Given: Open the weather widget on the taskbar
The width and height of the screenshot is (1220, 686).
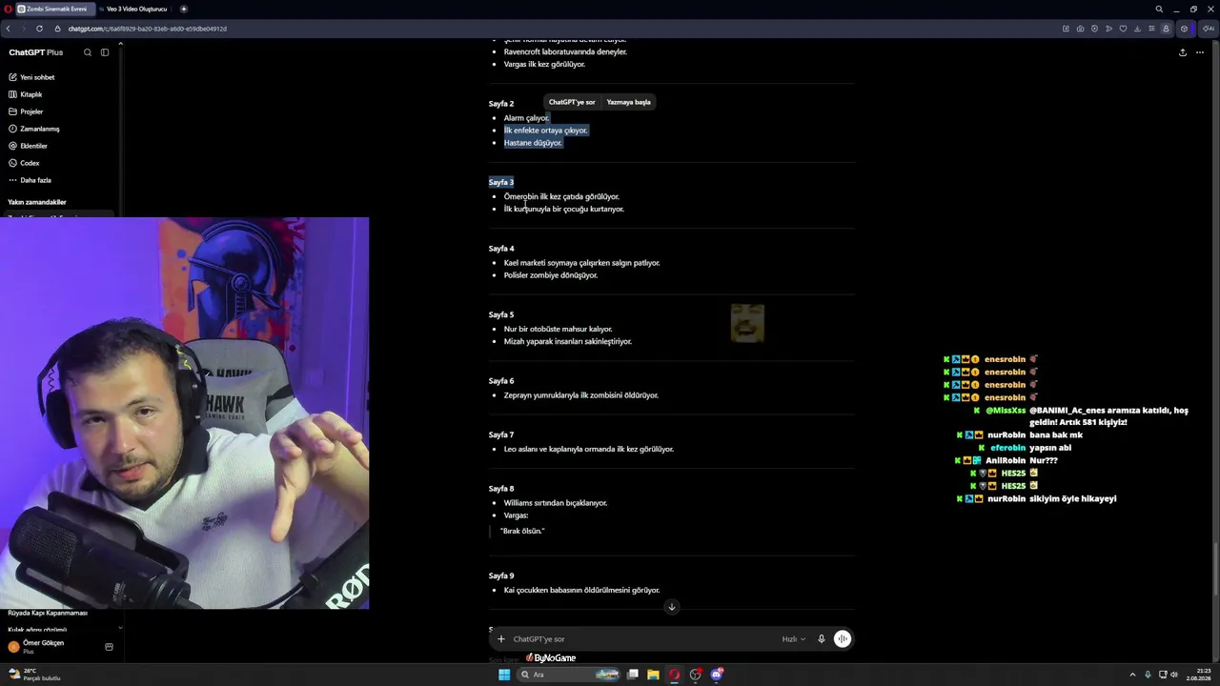Looking at the screenshot, I should click(x=34, y=675).
